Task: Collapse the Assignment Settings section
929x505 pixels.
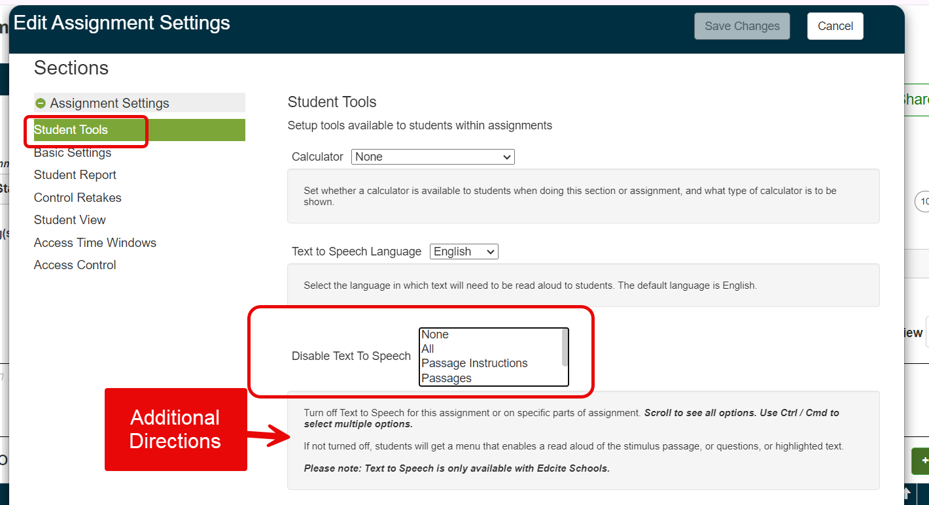Action: 41,103
